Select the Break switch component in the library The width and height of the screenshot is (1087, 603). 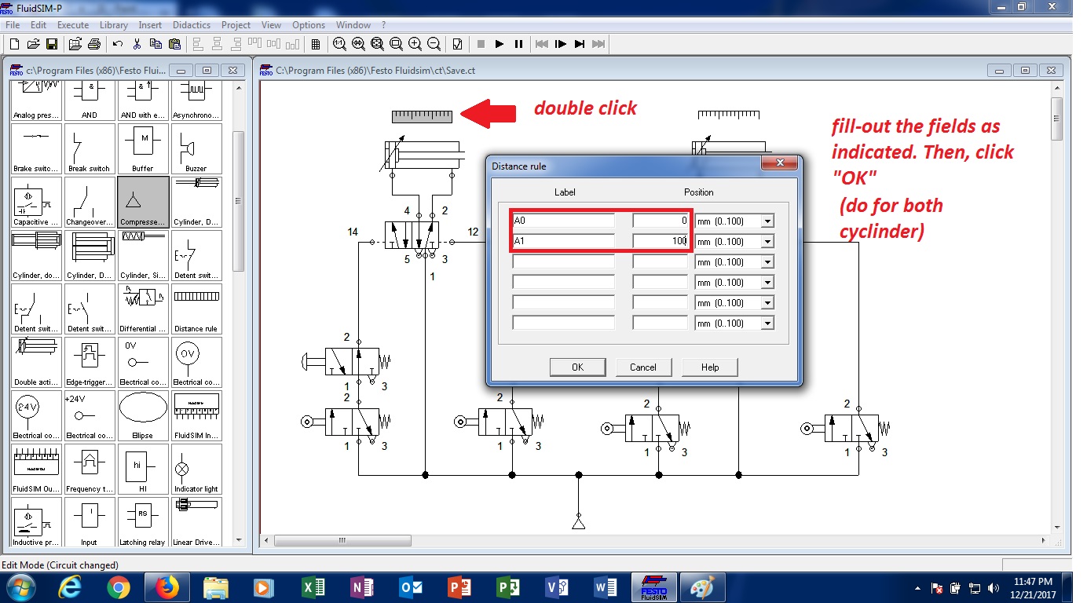(90, 148)
